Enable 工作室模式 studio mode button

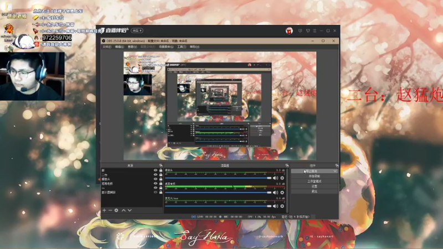[315, 181]
